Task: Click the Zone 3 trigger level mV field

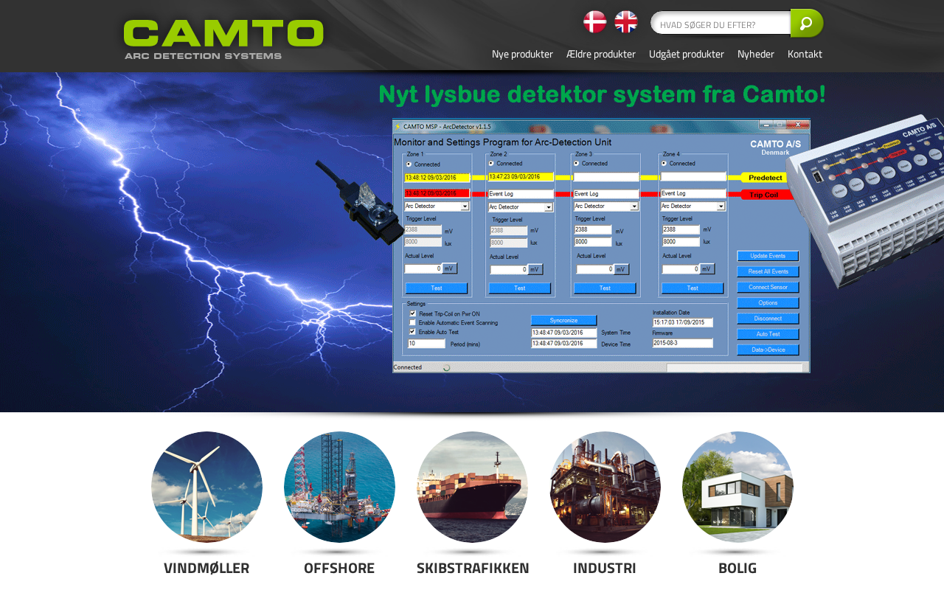Action: (x=592, y=230)
